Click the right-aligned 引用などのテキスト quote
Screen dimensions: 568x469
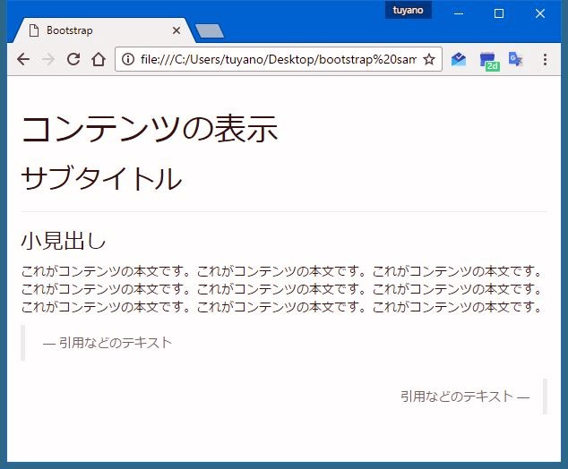pyautogui.click(x=464, y=396)
